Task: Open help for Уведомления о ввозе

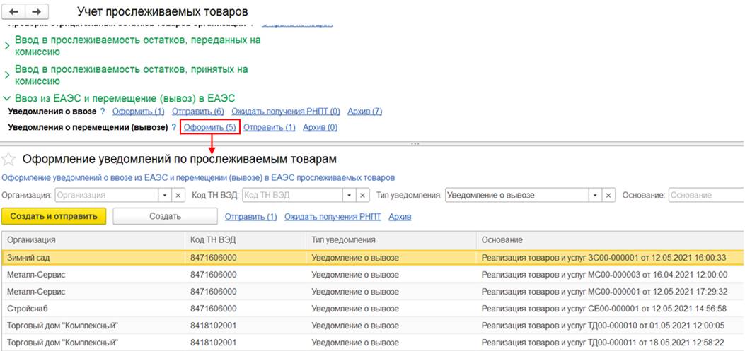Action: click(x=103, y=112)
